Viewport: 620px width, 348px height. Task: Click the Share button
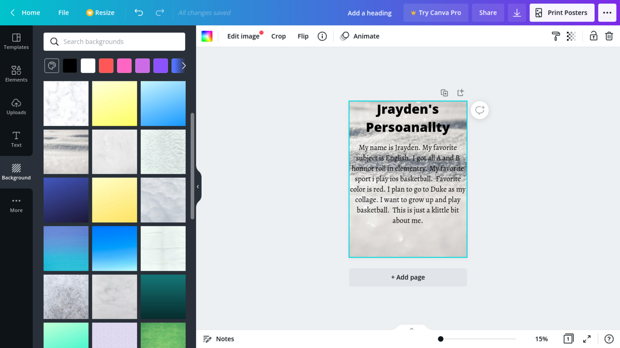tap(488, 13)
